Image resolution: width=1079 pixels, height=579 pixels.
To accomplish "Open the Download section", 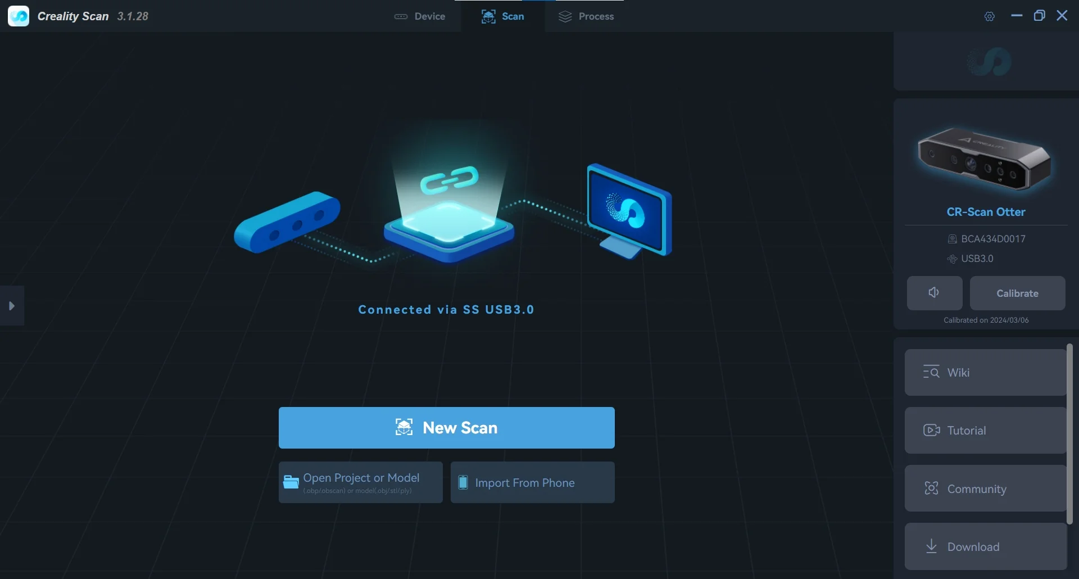I will (985, 546).
